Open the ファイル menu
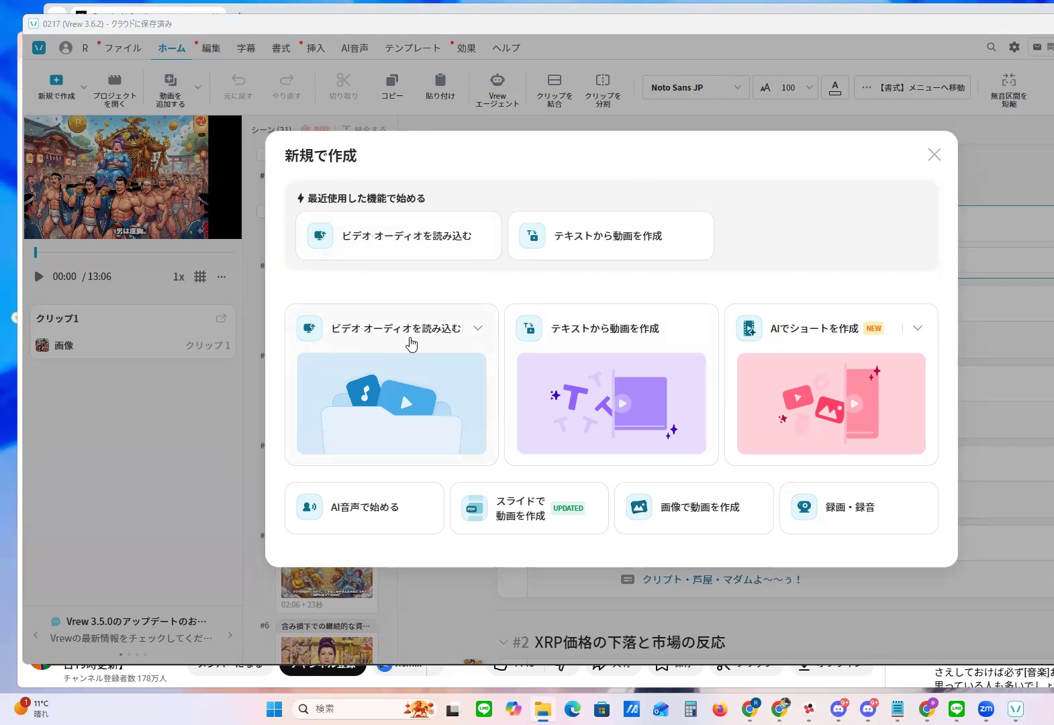 pyautogui.click(x=123, y=48)
